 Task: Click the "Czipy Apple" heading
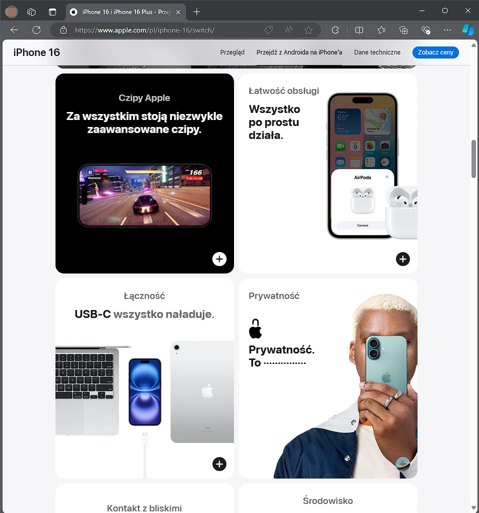[144, 98]
